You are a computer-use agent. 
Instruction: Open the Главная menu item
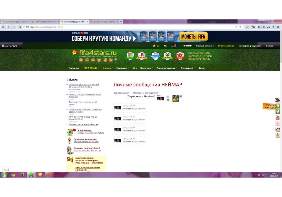(74, 68)
